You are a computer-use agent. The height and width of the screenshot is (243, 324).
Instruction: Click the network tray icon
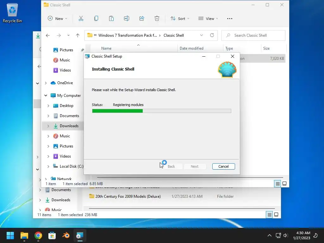[x=278, y=235]
